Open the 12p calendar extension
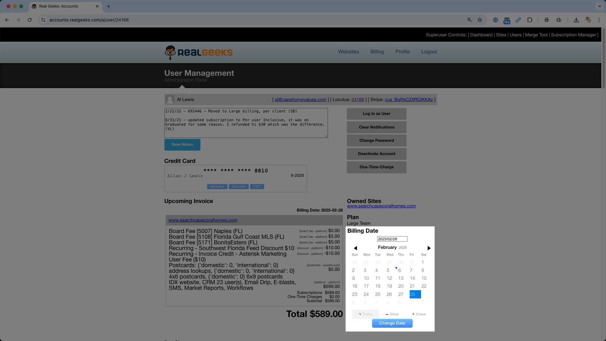 pos(507,20)
